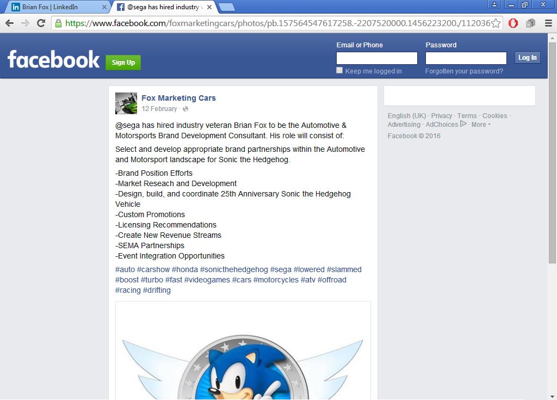The image size is (557, 400).
Task: Click the green Sign Up button
Action: [123, 63]
